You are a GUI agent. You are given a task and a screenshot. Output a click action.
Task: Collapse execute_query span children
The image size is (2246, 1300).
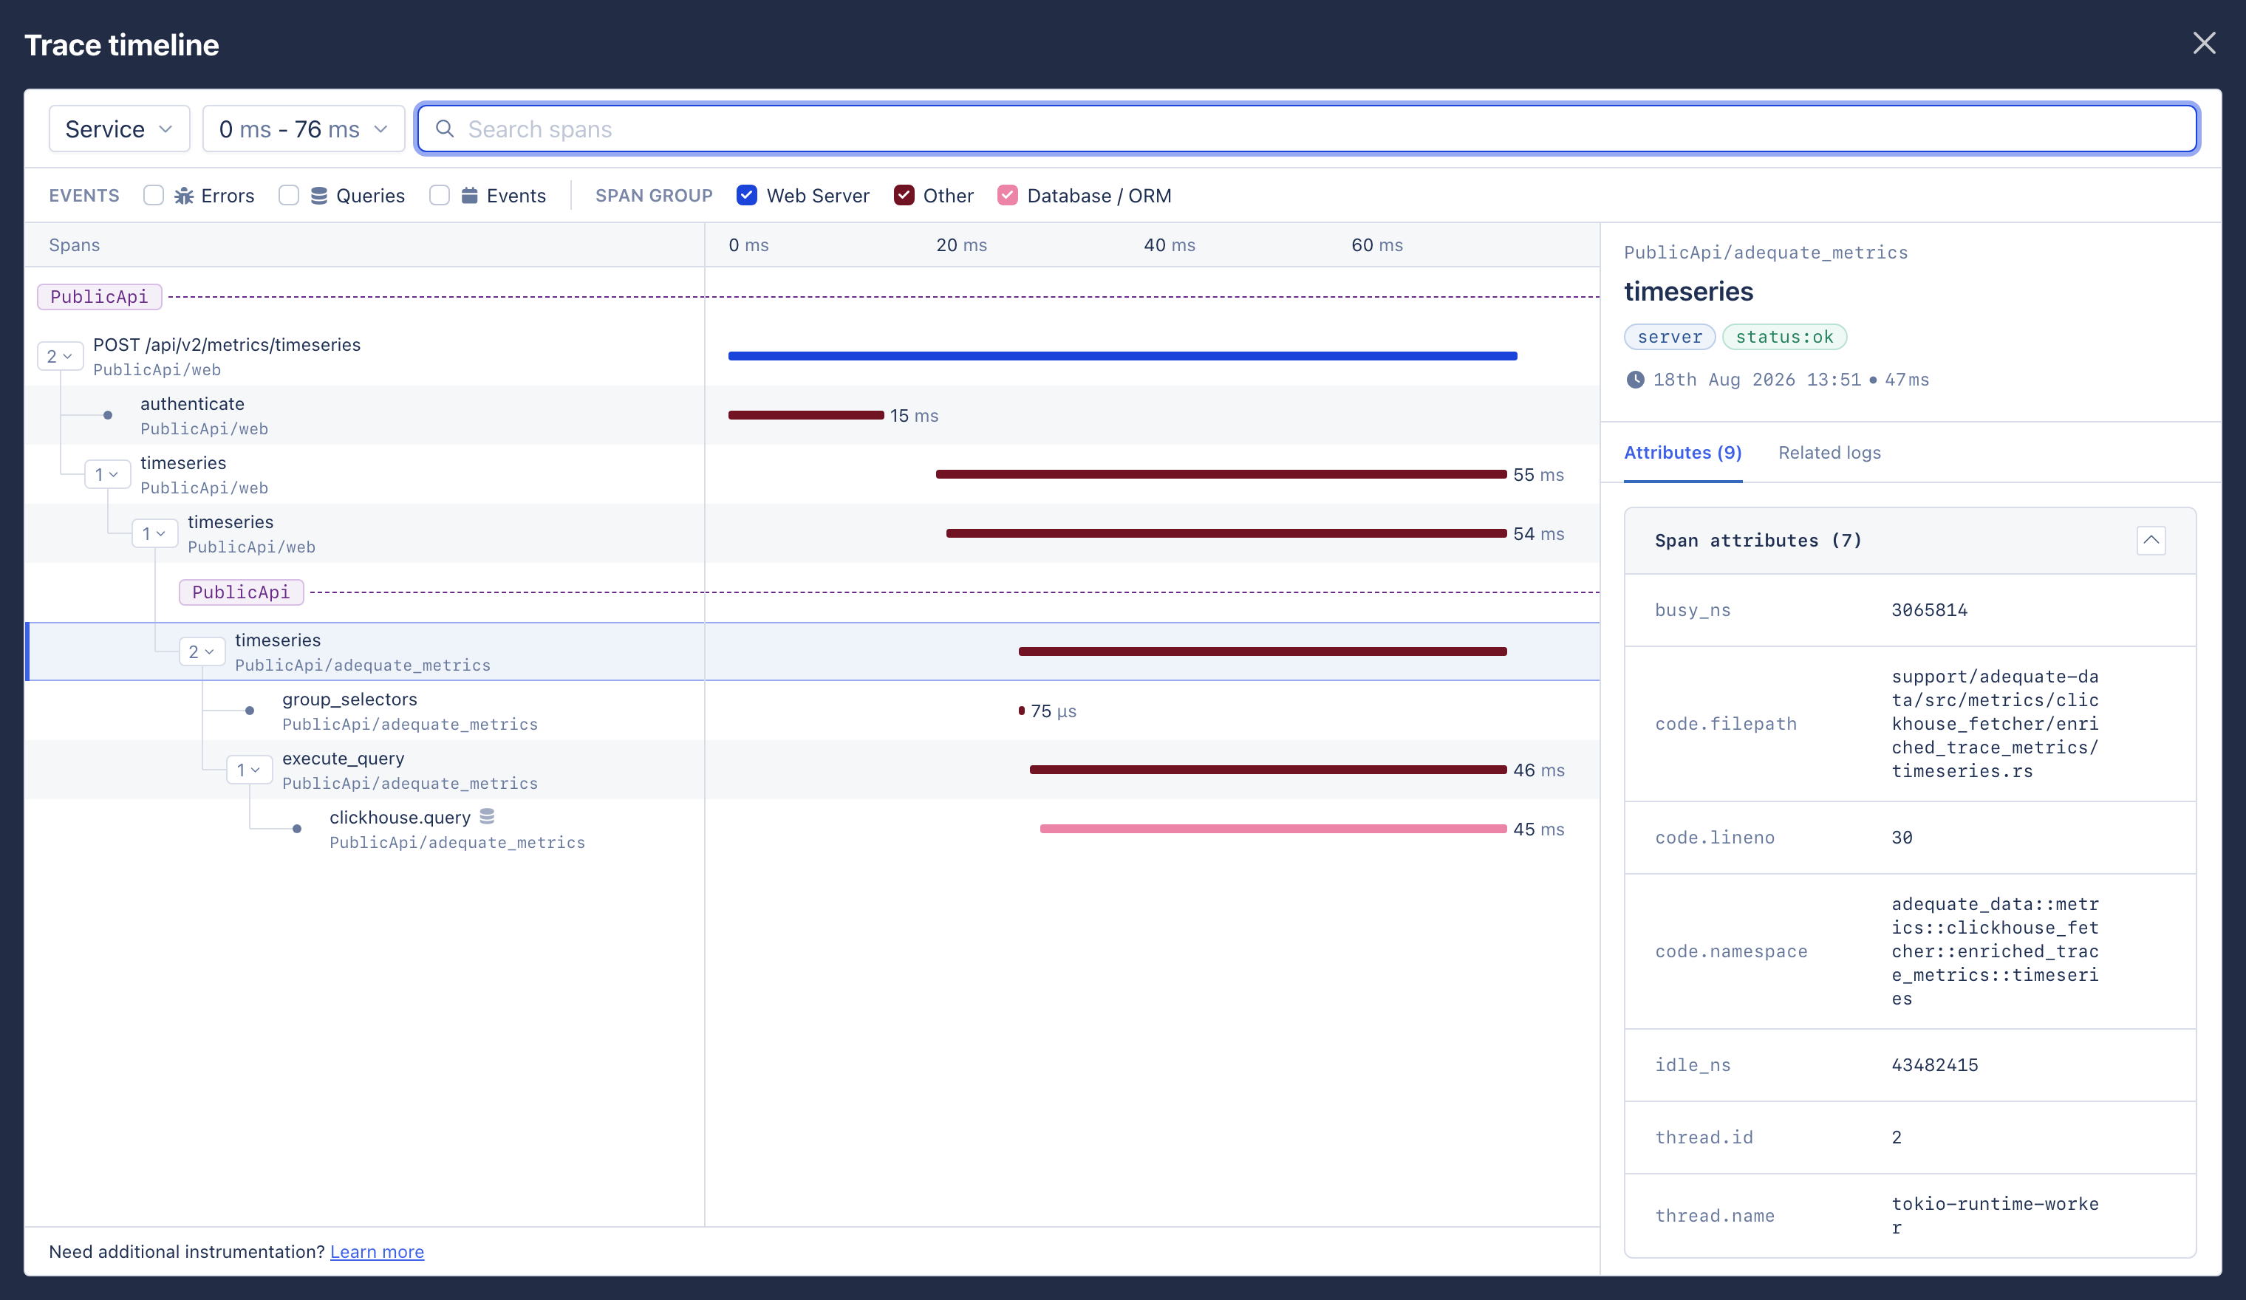coord(249,770)
